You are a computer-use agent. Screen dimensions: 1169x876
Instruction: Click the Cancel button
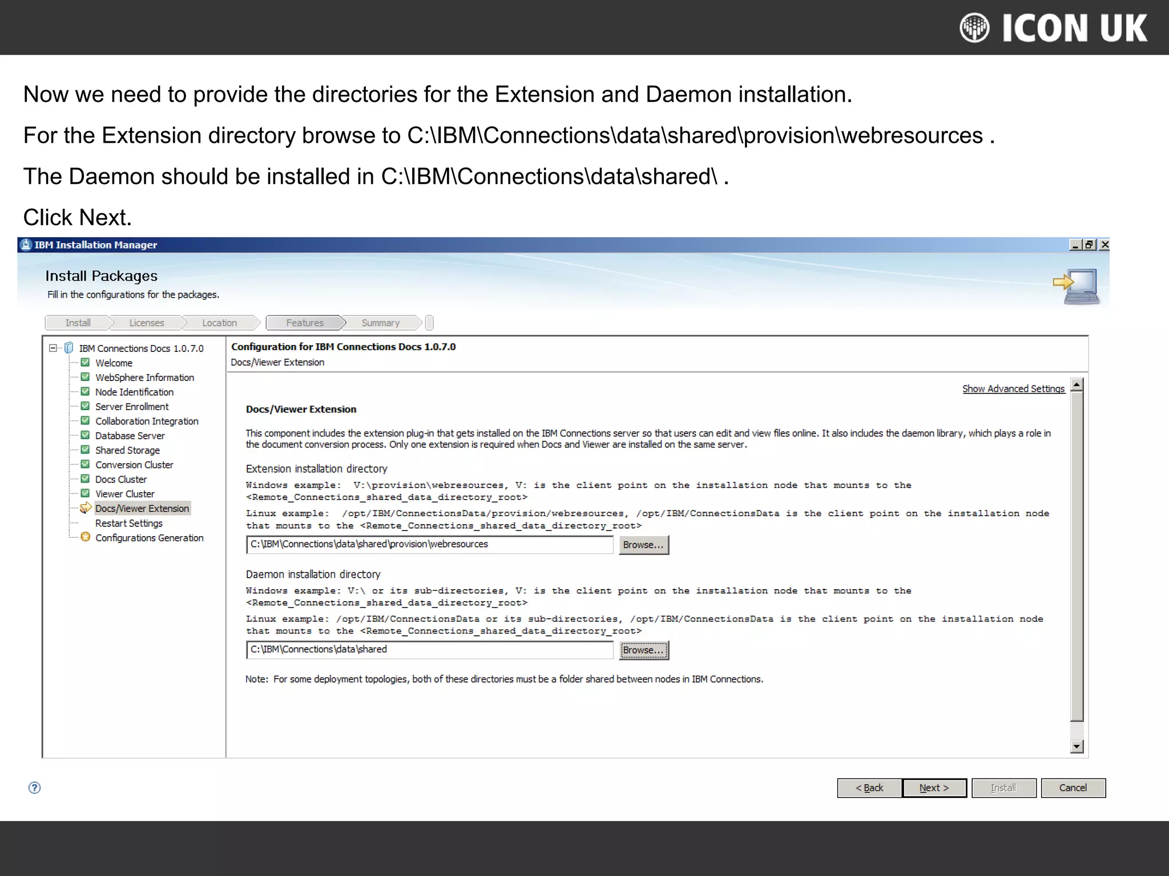(1073, 788)
